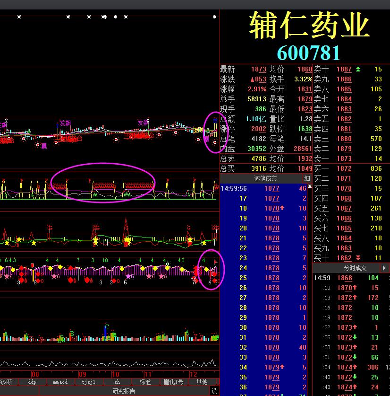
Task: Select the 14:59:56 tick row
Action: coord(263,188)
